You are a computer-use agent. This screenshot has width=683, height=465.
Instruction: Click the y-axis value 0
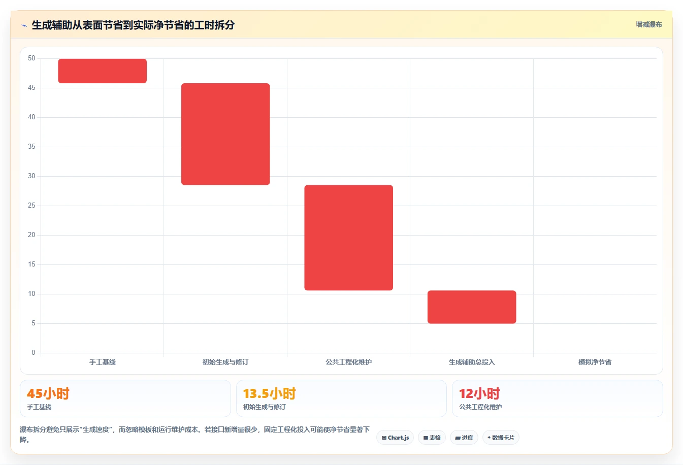point(34,353)
